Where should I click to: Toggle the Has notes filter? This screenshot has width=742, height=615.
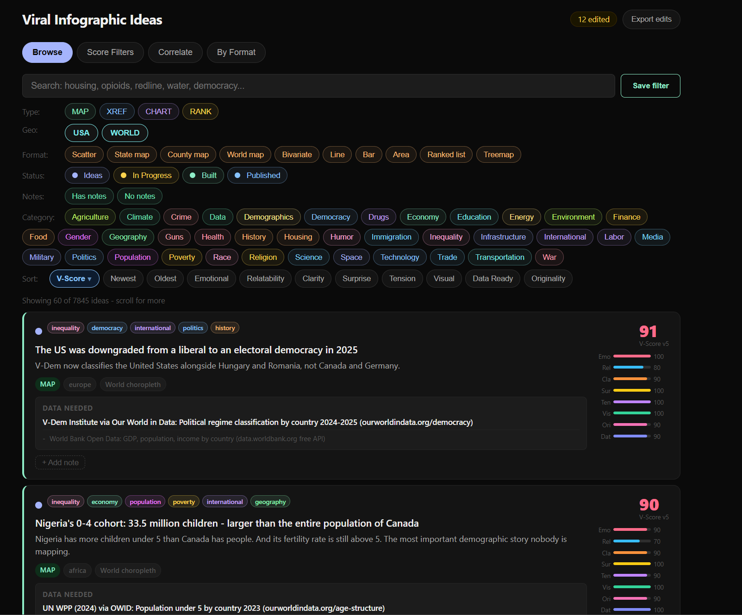[89, 196]
